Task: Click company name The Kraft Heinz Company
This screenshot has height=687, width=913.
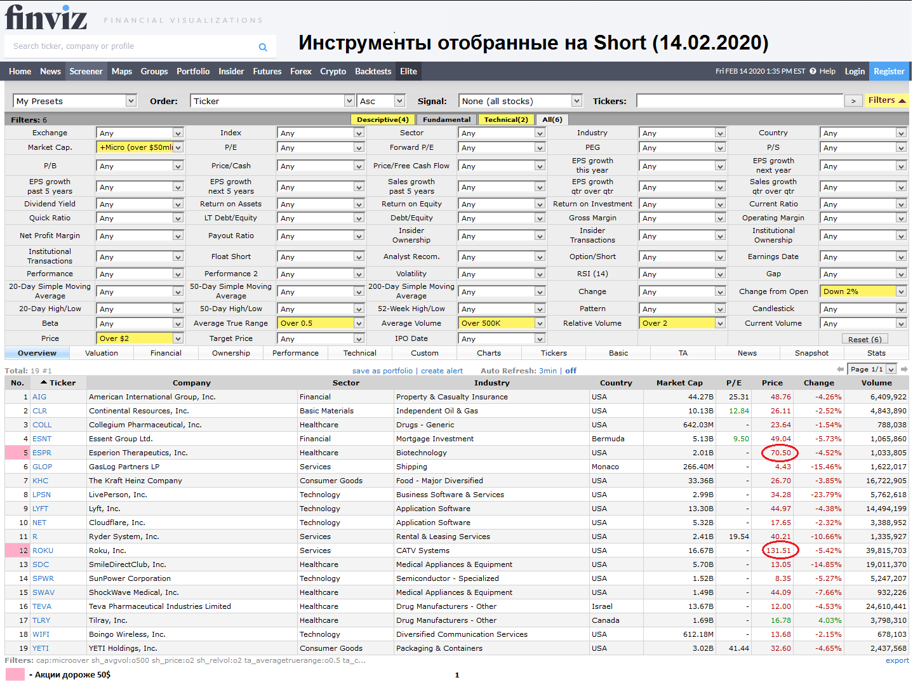Action: pyautogui.click(x=135, y=481)
